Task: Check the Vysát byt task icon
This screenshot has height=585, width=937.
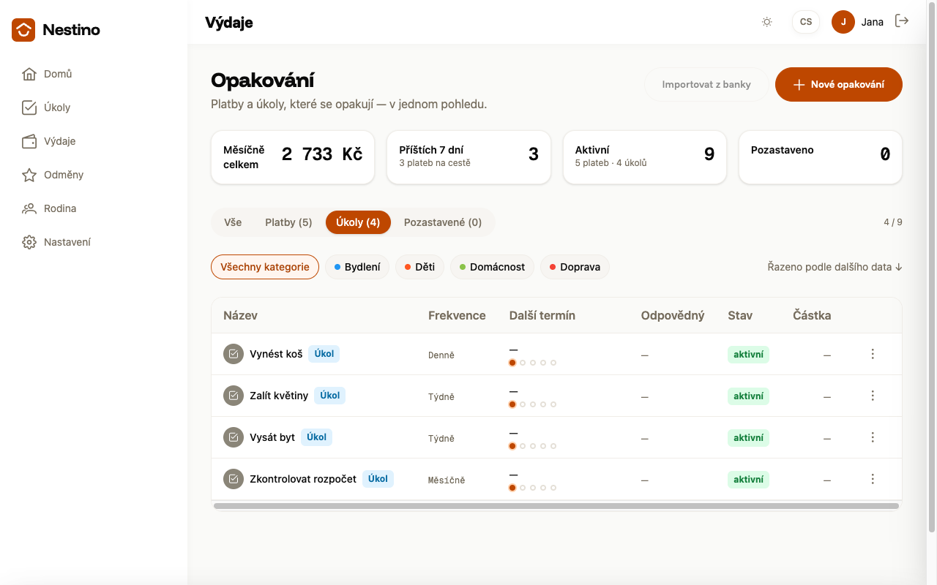Action: coord(234,437)
